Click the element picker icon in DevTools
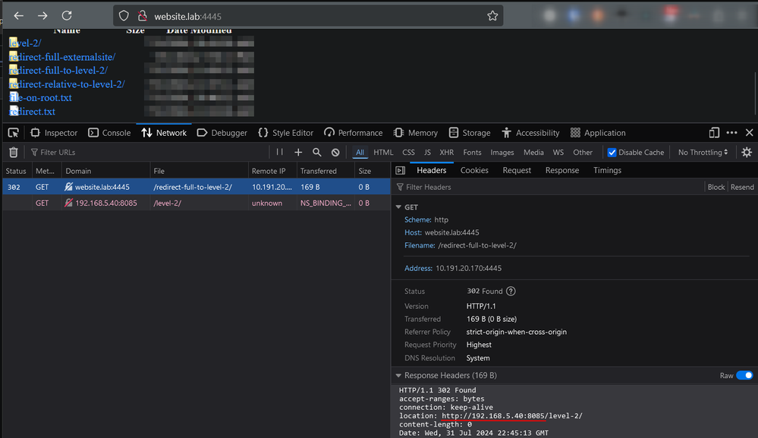The width and height of the screenshot is (758, 438). [x=13, y=133]
